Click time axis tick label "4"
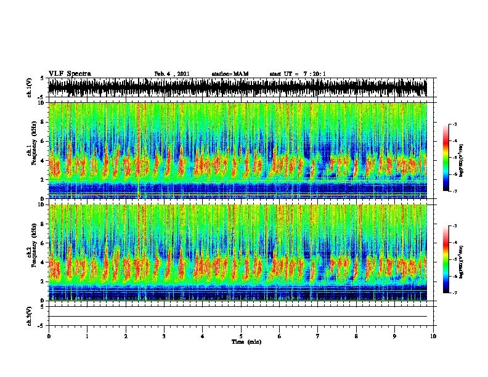Screen dimensions: 488x377 pyautogui.click(x=203, y=336)
